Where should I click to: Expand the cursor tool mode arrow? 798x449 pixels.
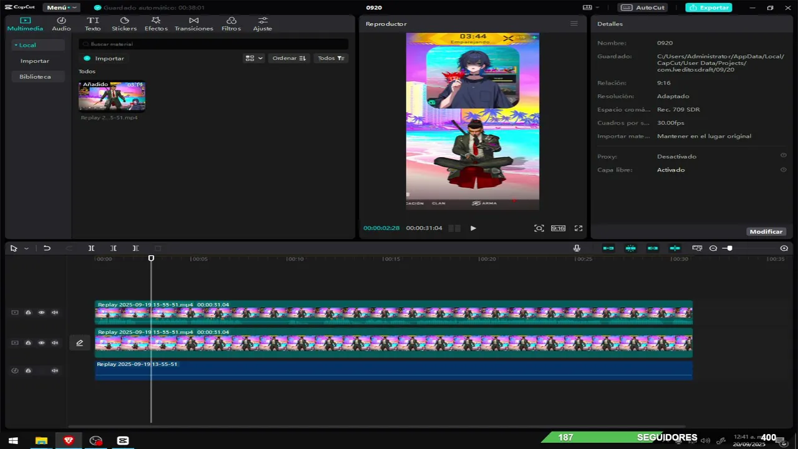click(x=26, y=248)
